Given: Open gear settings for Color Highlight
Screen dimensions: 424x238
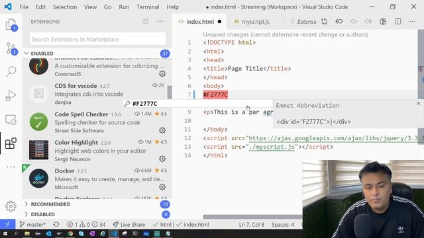Looking at the screenshot, I should point(162,159).
